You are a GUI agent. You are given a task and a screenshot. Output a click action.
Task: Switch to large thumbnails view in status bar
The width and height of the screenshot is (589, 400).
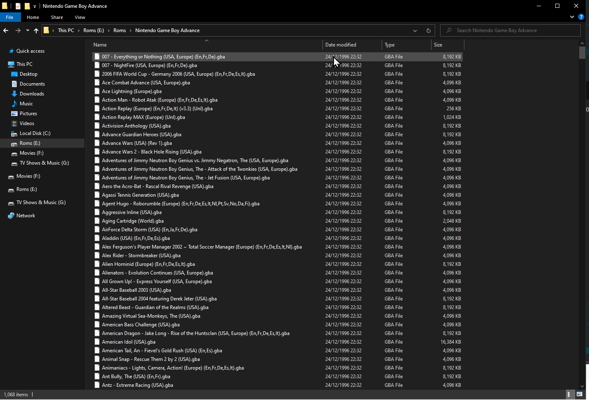(580, 394)
